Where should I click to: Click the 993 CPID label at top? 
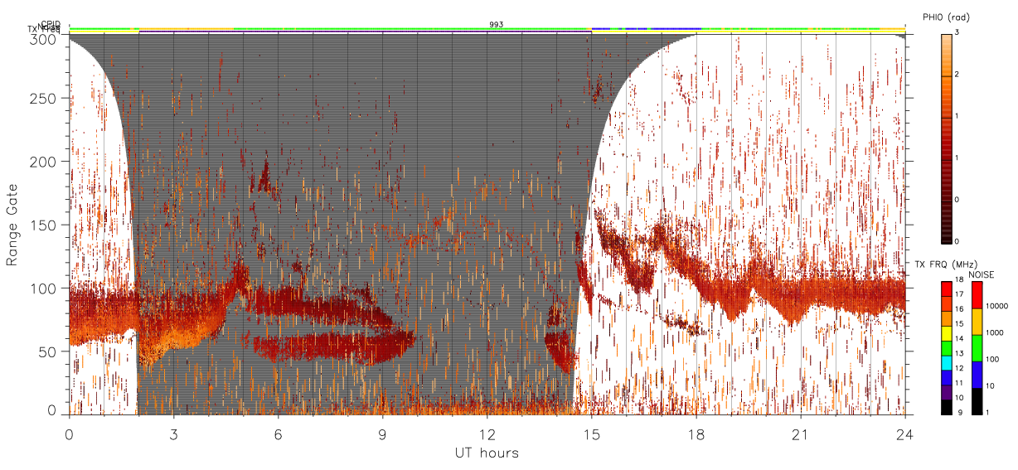pos(496,25)
